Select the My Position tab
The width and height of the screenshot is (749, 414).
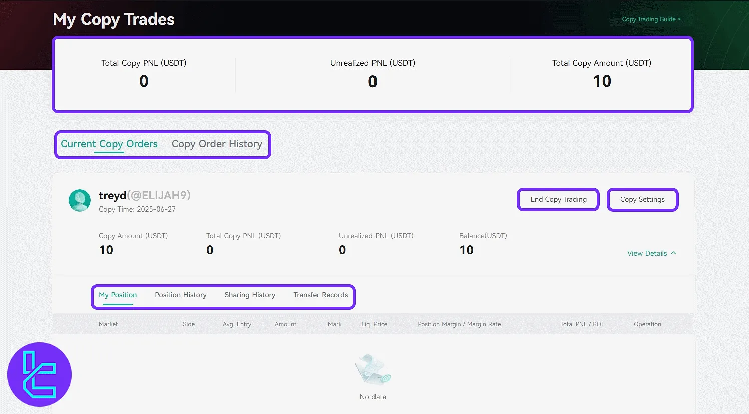(118, 295)
